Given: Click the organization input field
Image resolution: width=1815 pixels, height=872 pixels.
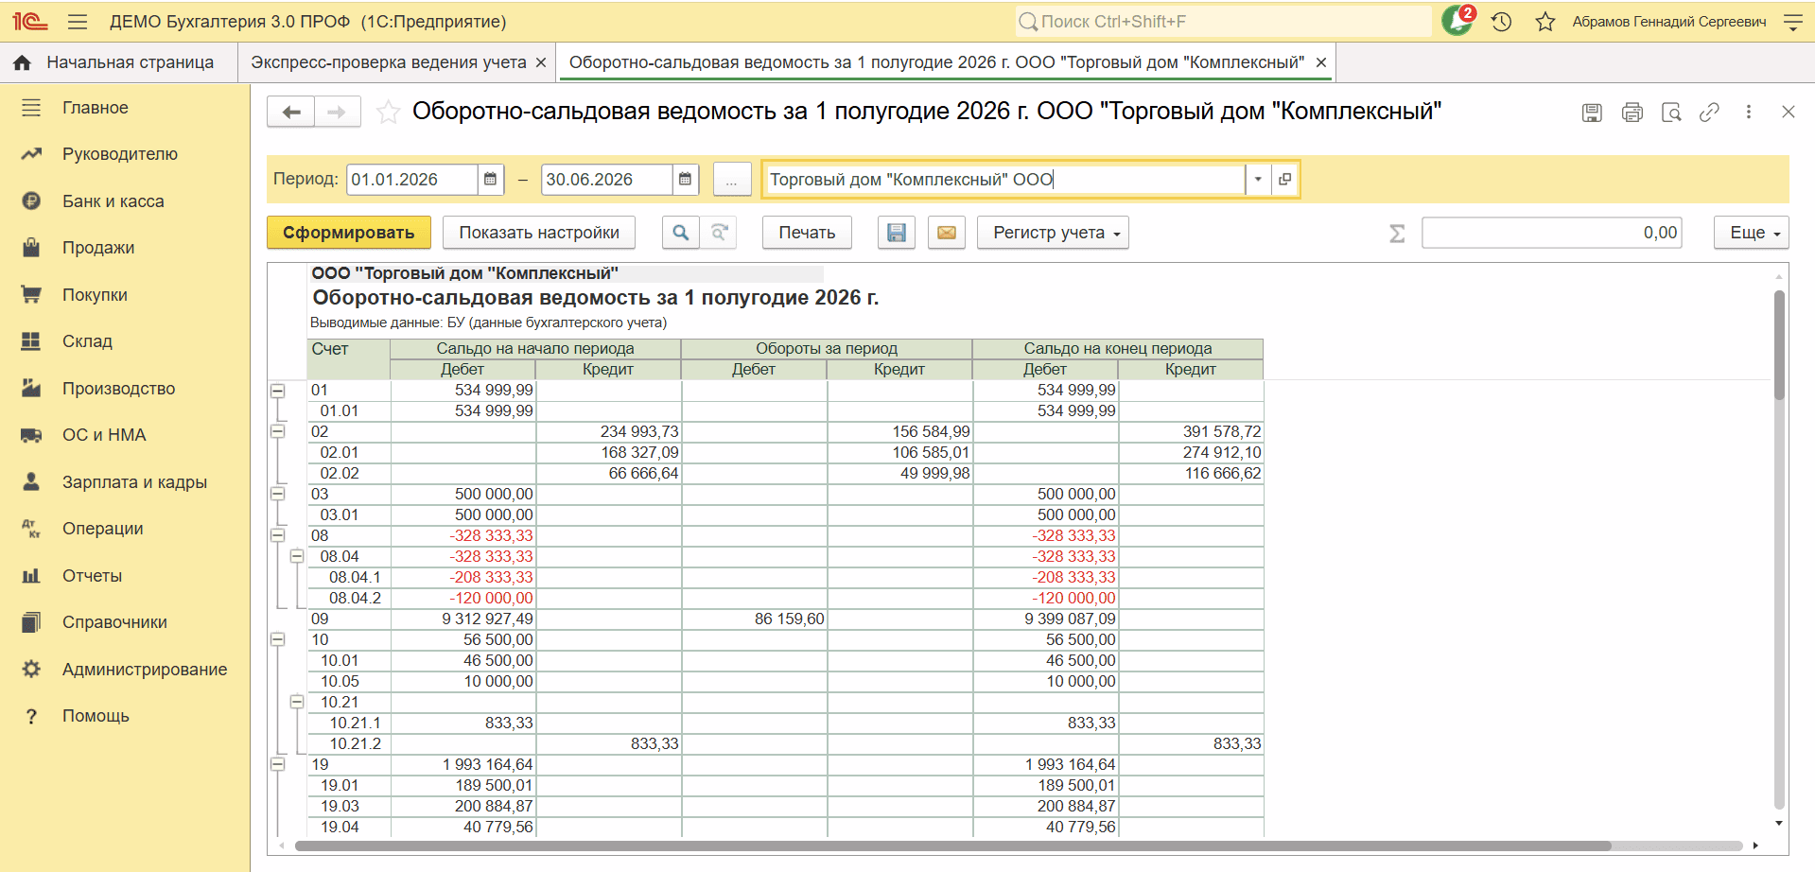Looking at the screenshot, I should coord(1004,179).
